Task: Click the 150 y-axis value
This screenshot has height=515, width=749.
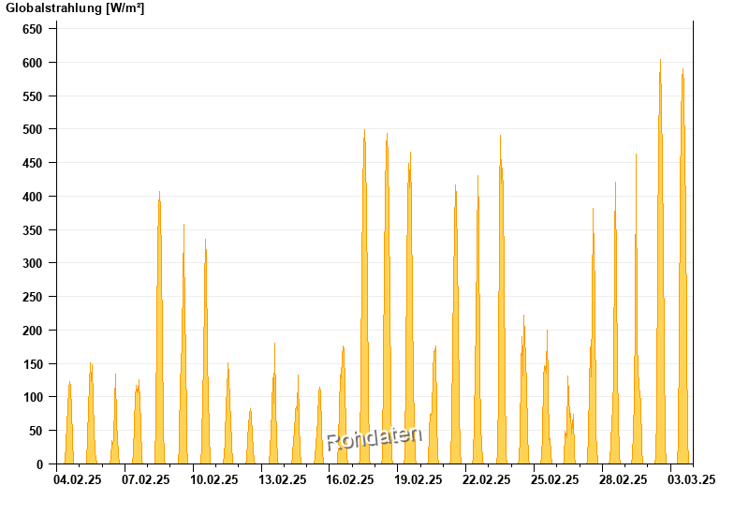Action: point(32,364)
